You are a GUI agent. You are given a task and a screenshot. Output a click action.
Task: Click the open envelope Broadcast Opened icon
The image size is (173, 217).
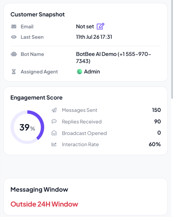tap(54, 133)
